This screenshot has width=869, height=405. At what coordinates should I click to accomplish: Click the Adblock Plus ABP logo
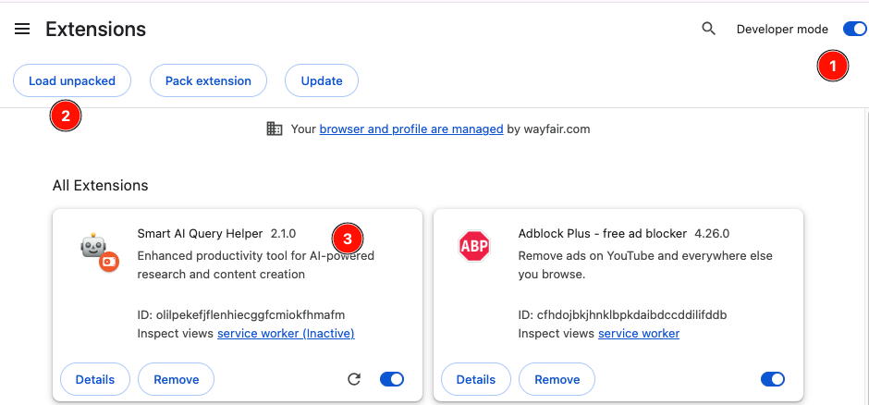474,247
